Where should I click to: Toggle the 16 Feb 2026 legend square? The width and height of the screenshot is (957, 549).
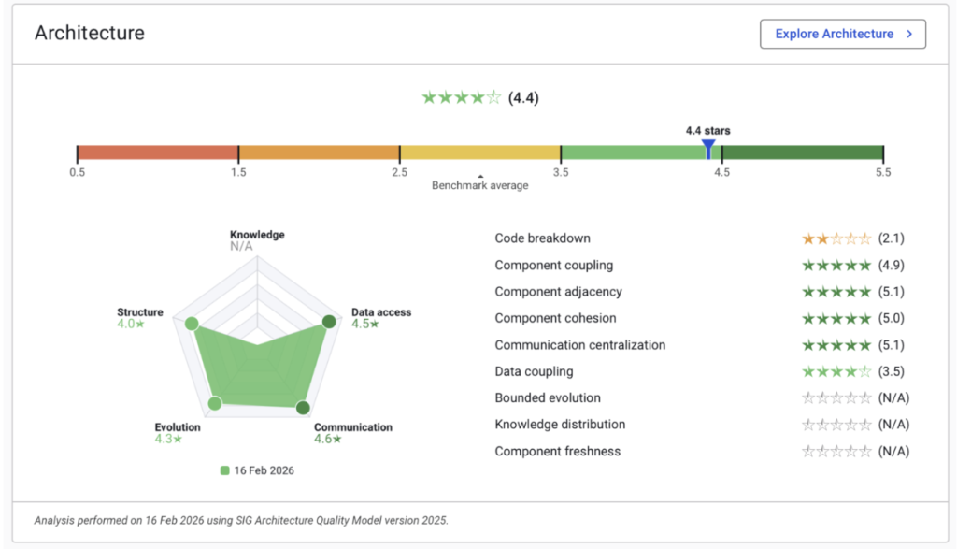click(224, 470)
